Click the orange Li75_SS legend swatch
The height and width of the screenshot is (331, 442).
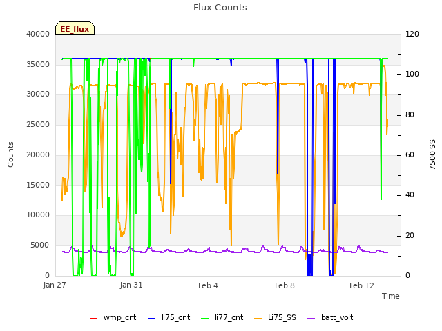pos(258,319)
